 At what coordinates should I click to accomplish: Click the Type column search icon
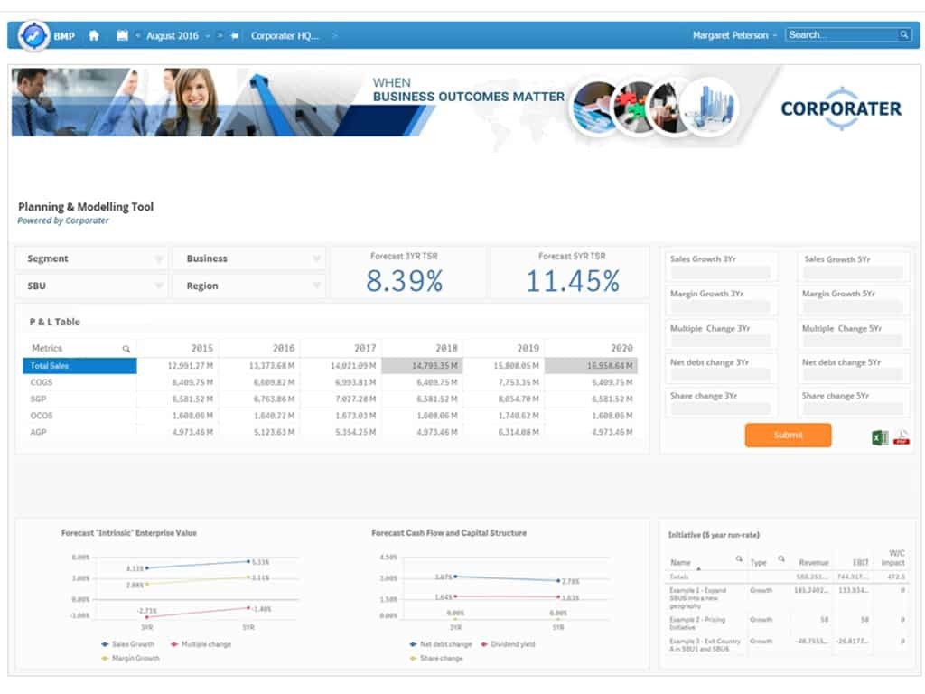click(x=781, y=559)
